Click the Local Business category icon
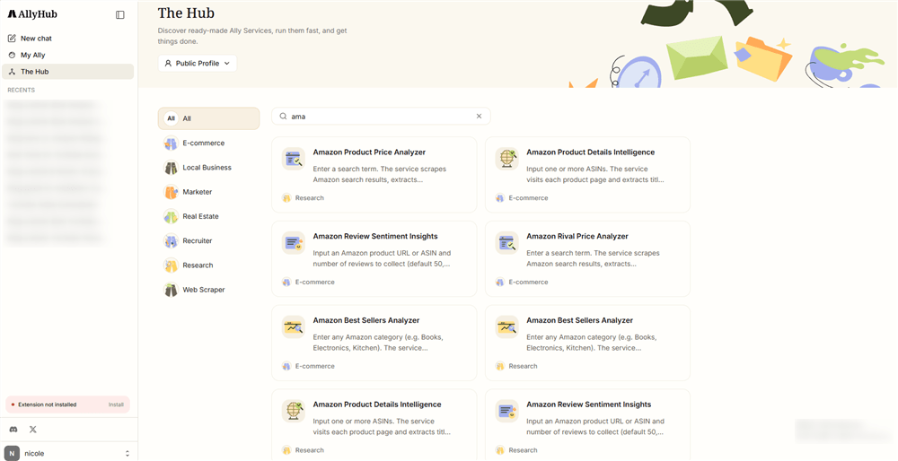Image resolution: width=898 pixels, height=461 pixels. point(171,168)
